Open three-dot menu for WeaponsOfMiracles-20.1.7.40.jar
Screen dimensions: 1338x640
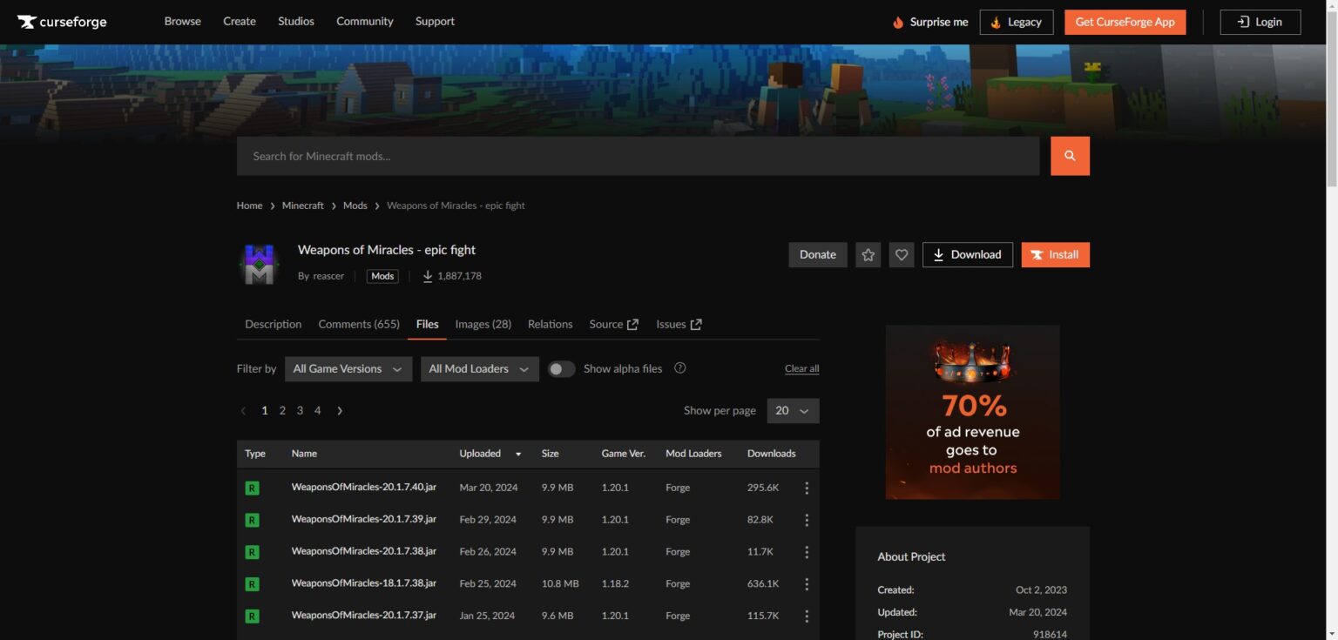807,488
